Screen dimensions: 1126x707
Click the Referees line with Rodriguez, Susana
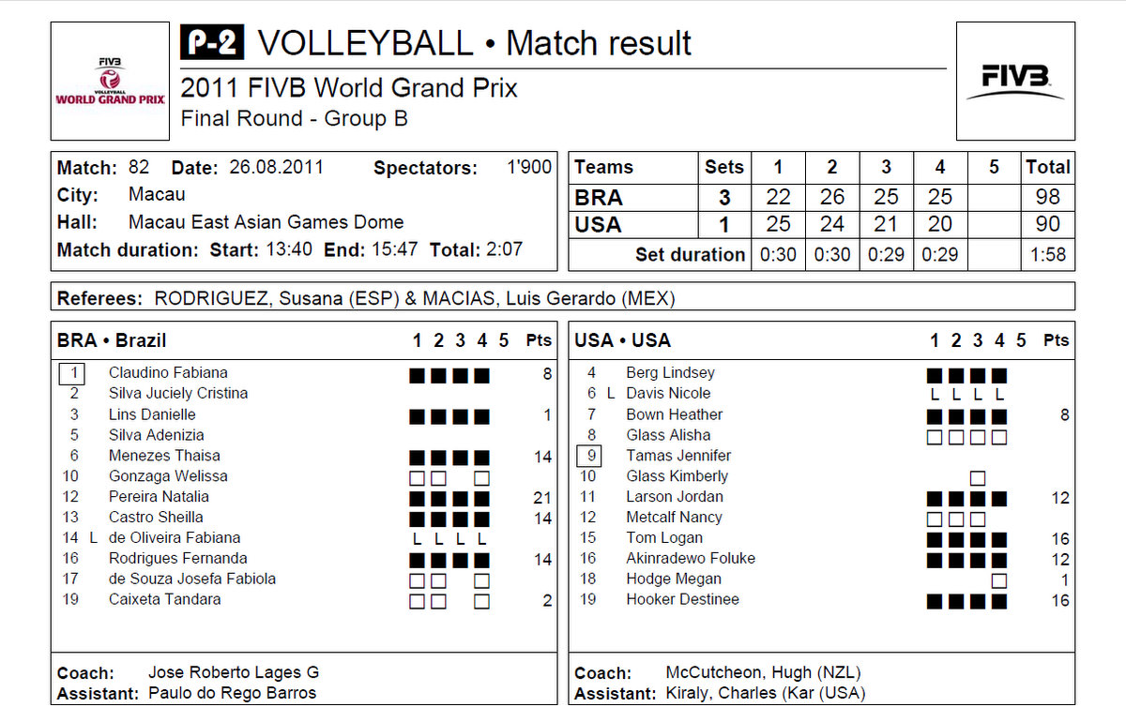(366, 299)
